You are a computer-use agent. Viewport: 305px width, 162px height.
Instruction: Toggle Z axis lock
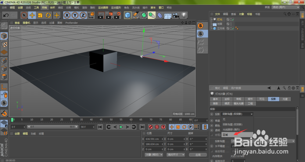tap(83, 15)
